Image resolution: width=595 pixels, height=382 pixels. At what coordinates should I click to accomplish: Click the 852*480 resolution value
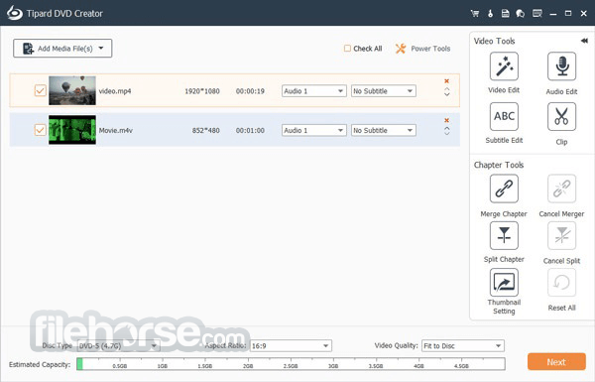click(x=205, y=130)
